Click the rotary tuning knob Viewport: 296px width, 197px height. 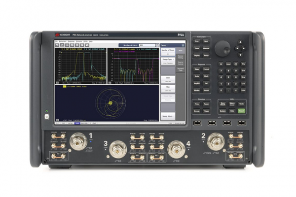tap(223, 48)
